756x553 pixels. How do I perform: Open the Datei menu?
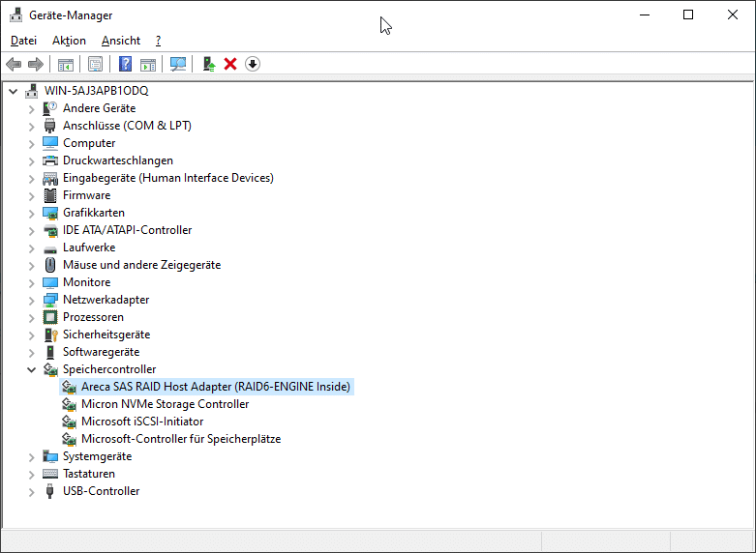tap(23, 41)
